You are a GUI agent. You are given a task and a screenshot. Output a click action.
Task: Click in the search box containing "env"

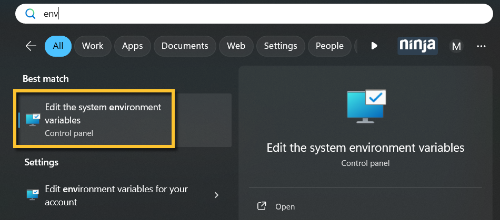point(253,14)
